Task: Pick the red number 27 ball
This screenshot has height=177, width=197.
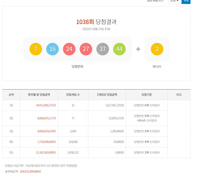Action: point(86,49)
